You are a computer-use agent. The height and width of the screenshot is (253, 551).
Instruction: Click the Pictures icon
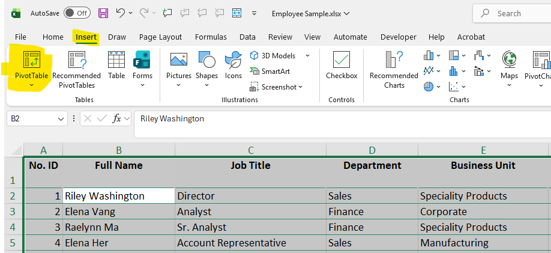pos(178,61)
